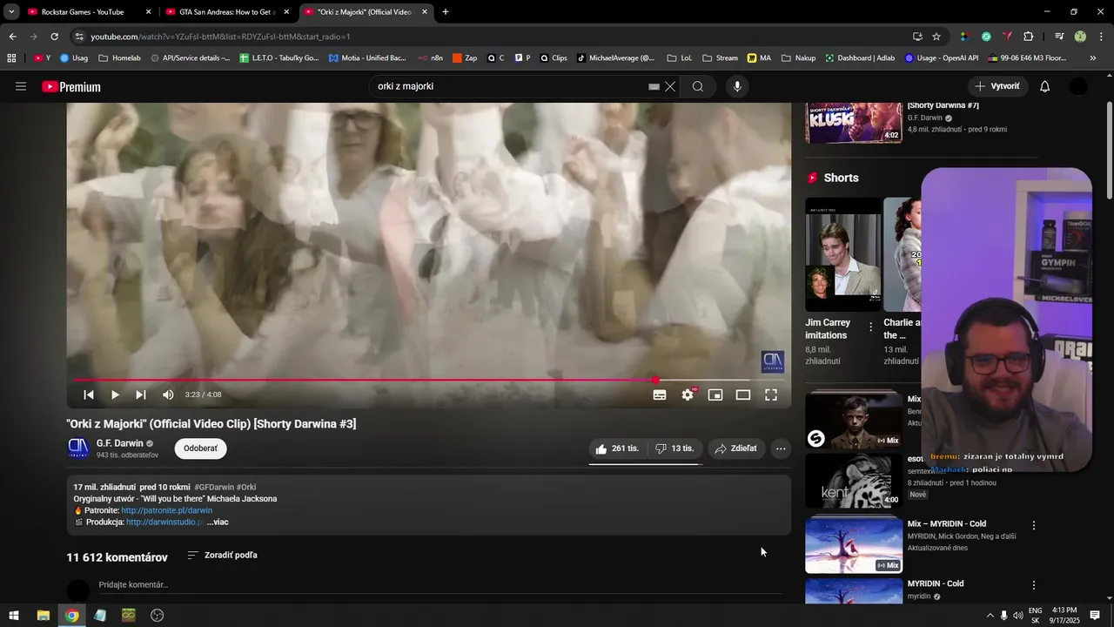
Task: Skip to the next video
Action: 141,394
